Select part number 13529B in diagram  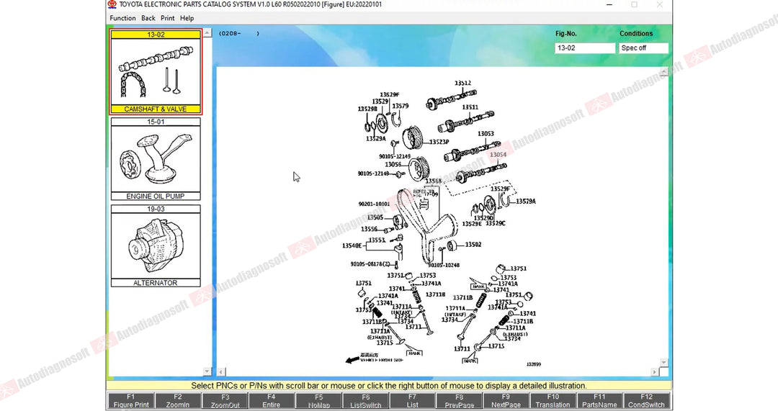click(x=367, y=109)
